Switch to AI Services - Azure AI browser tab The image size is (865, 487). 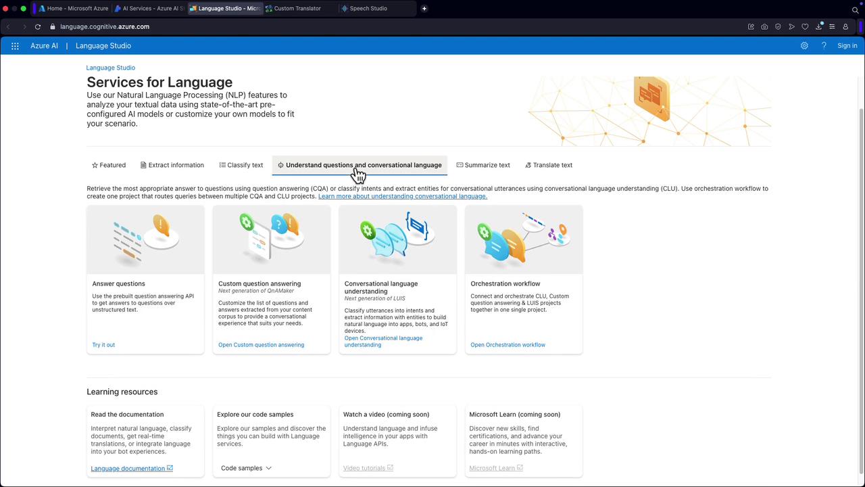(150, 9)
